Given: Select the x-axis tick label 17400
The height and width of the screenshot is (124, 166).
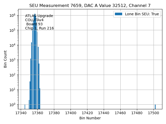Looking at the screenshot, I should [x=71, y=113].
